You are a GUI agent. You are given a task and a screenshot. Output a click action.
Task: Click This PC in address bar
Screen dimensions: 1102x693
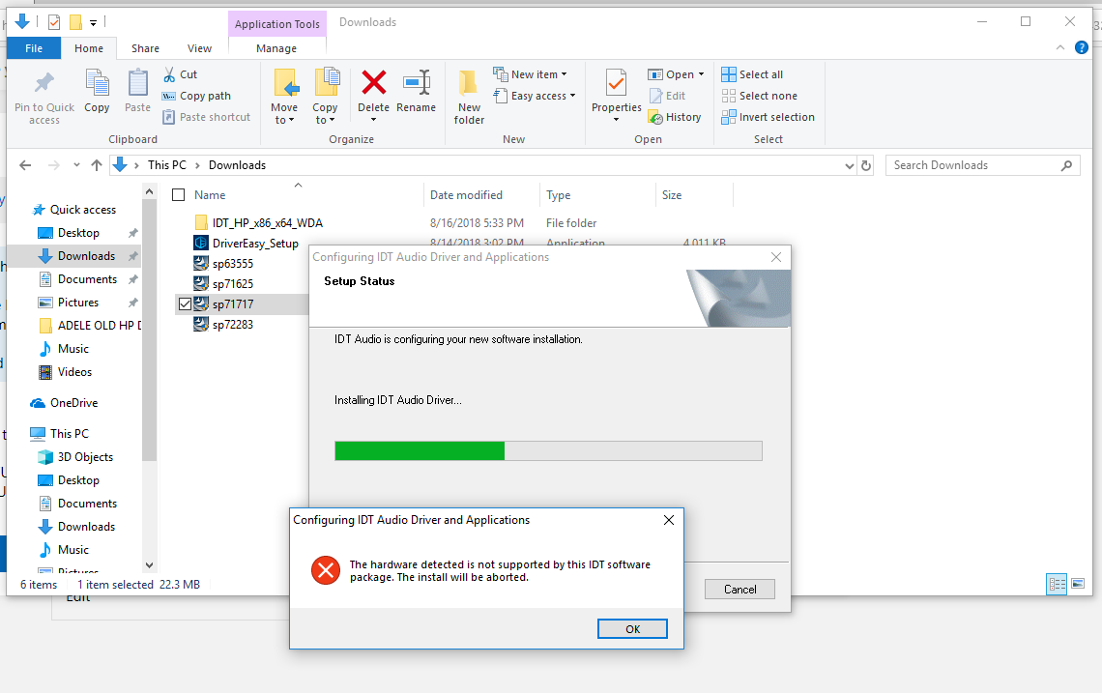click(x=166, y=165)
